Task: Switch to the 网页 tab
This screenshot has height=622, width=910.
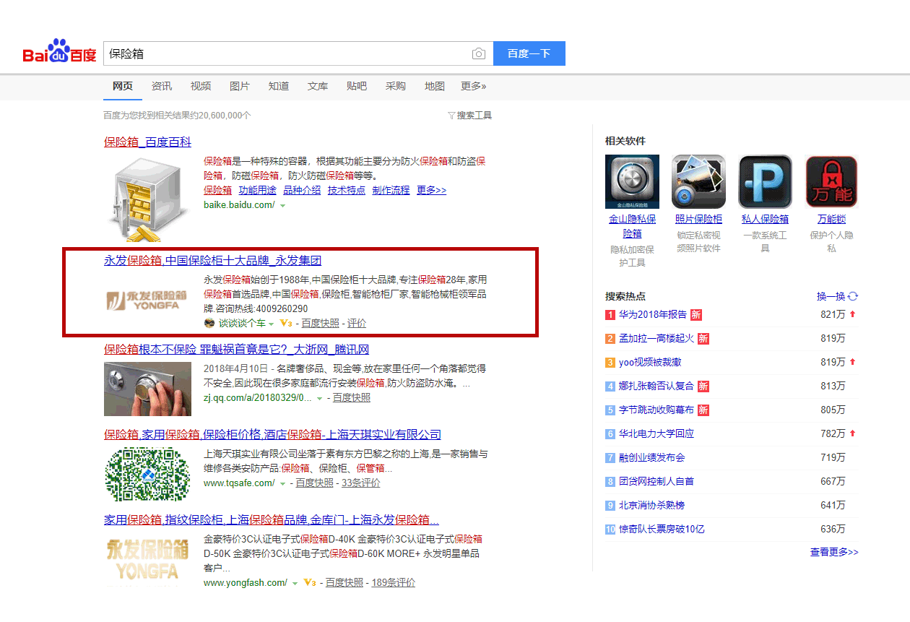Action: point(123,86)
